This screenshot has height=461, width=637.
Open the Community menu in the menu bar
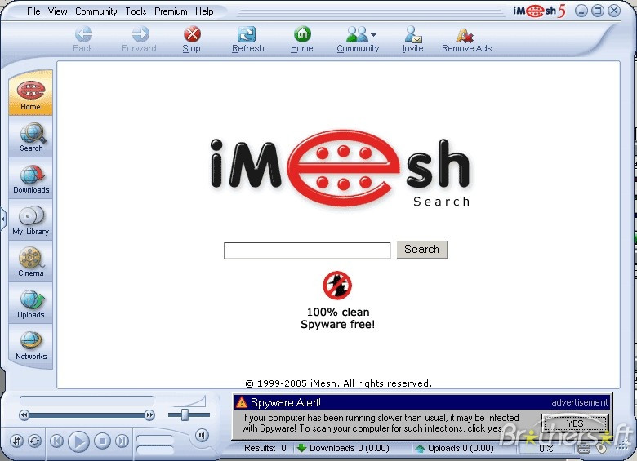pos(96,11)
